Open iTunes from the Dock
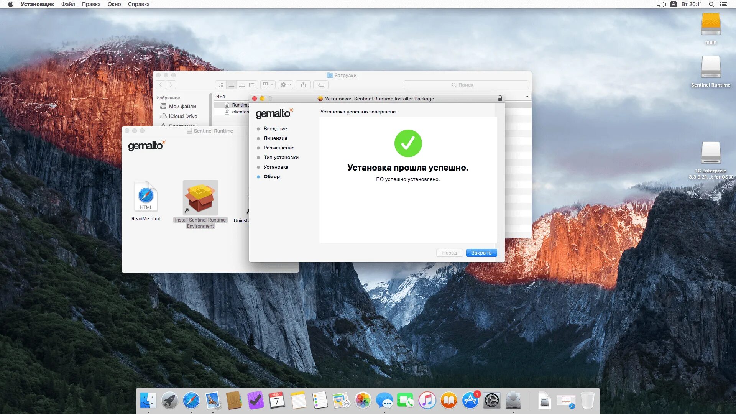This screenshot has width=736, height=414. point(427,401)
